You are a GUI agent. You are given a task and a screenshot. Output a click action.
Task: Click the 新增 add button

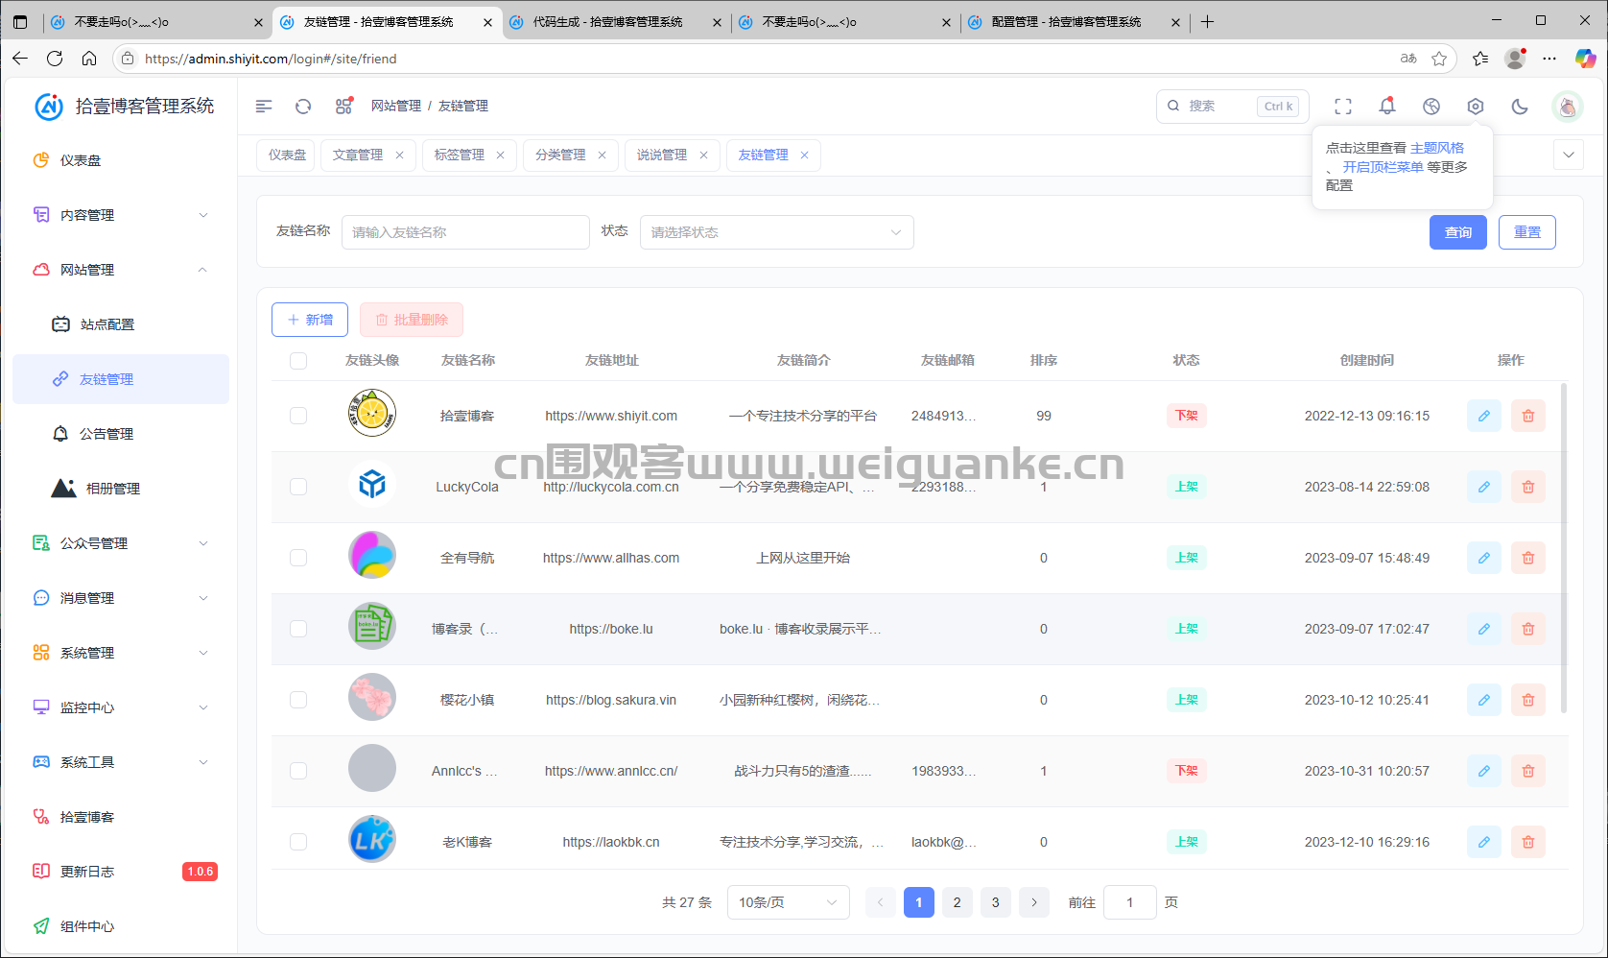coord(310,320)
